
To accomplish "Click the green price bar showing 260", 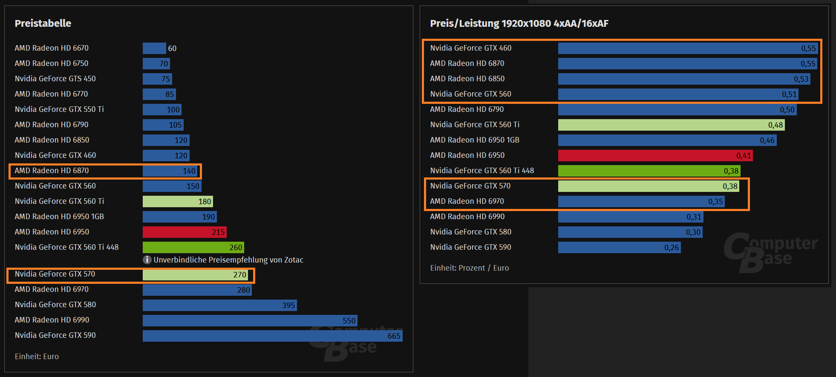I will coord(193,247).
